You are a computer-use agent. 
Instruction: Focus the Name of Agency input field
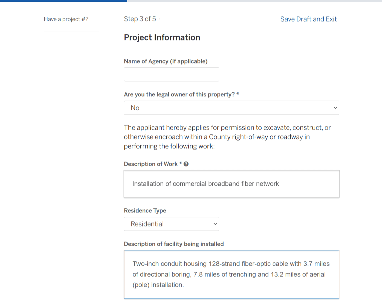click(171, 74)
